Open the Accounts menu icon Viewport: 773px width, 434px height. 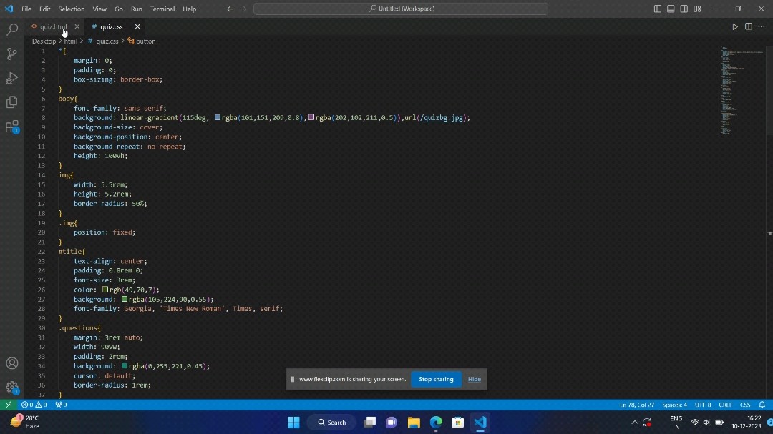click(12, 363)
